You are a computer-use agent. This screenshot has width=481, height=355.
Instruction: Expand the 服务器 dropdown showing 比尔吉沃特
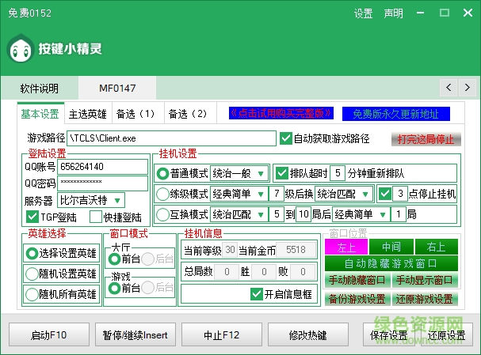(x=90, y=200)
